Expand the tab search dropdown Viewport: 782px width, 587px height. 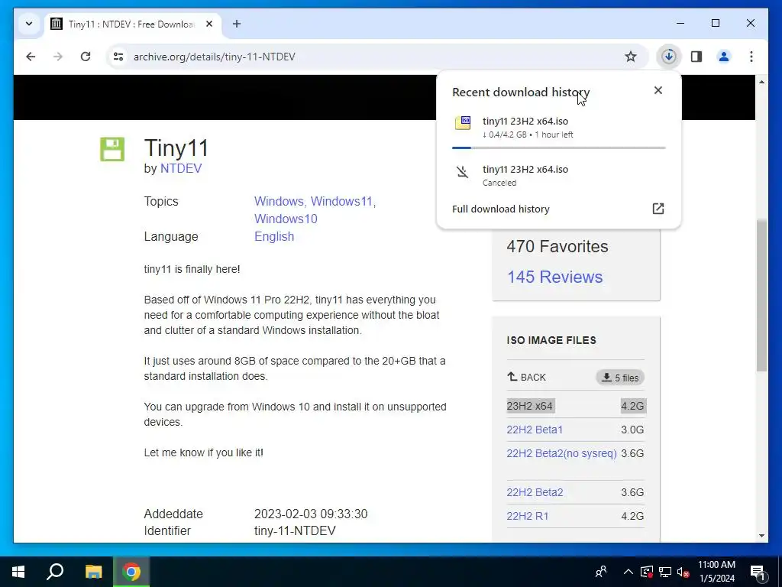29,24
